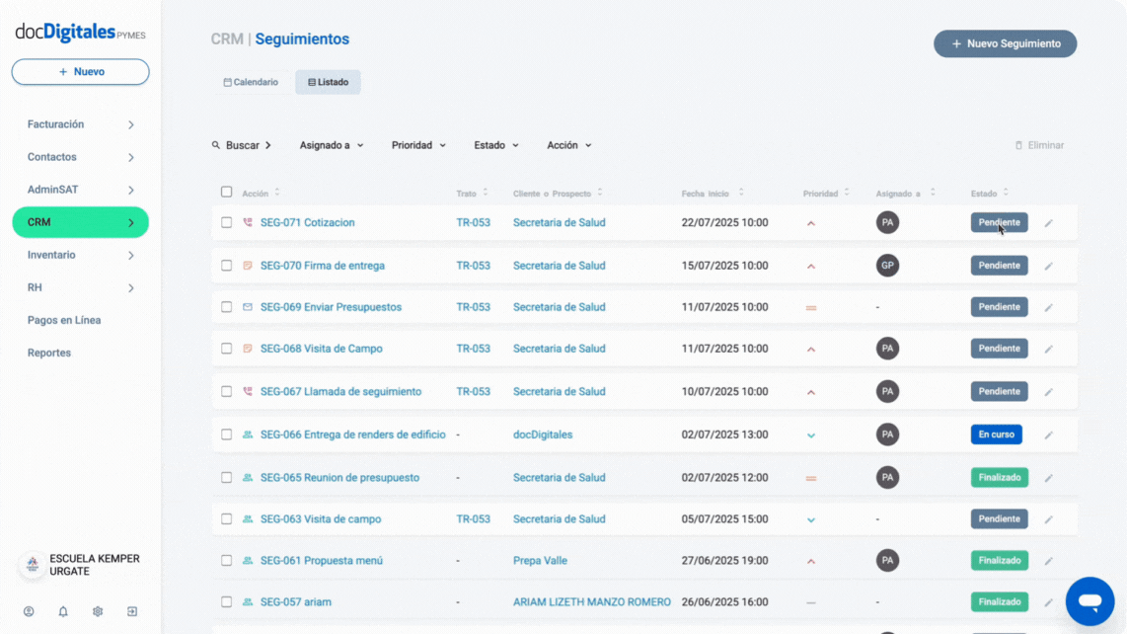1127x634 pixels.
Task: Click the edit pencil for SEG-071 Cotizacion
Action: coord(1049,223)
